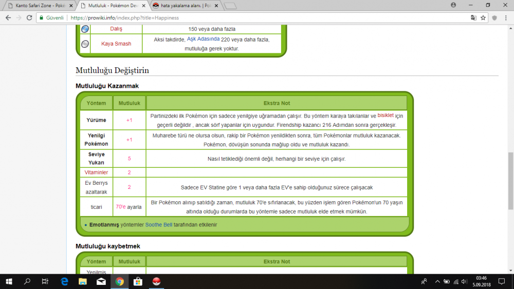Image resolution: width=514 pixels, height=289 pixels.
Task: Open the Vitaminler link
Action: (x=96, y=172)
